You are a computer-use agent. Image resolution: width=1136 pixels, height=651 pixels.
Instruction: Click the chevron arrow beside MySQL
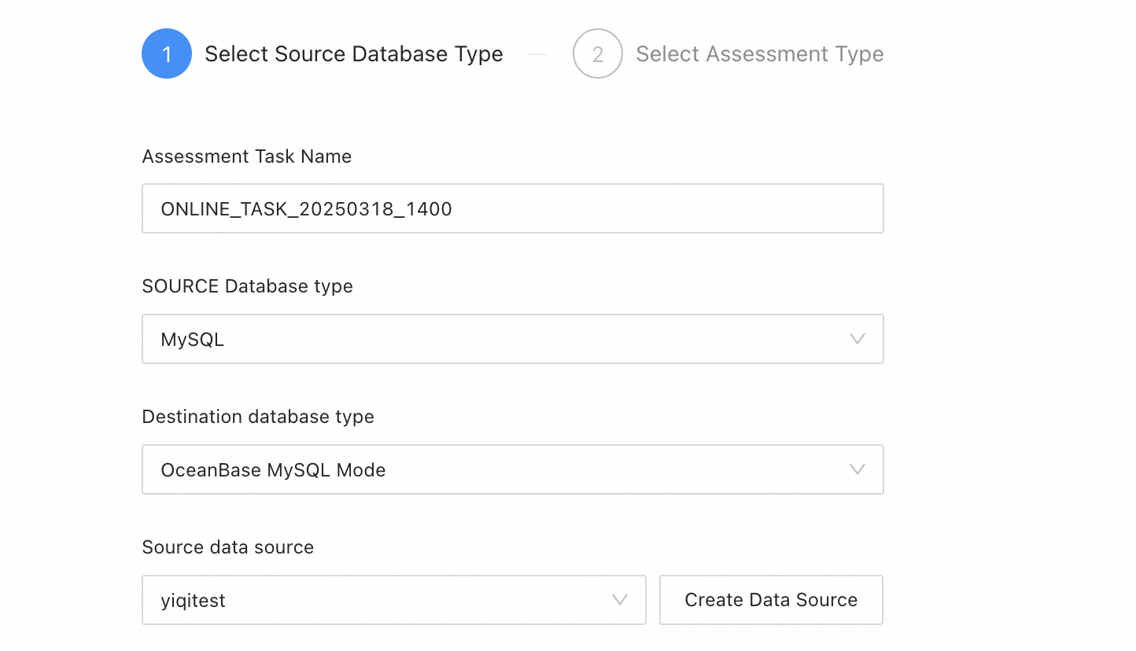pos(858,339)
